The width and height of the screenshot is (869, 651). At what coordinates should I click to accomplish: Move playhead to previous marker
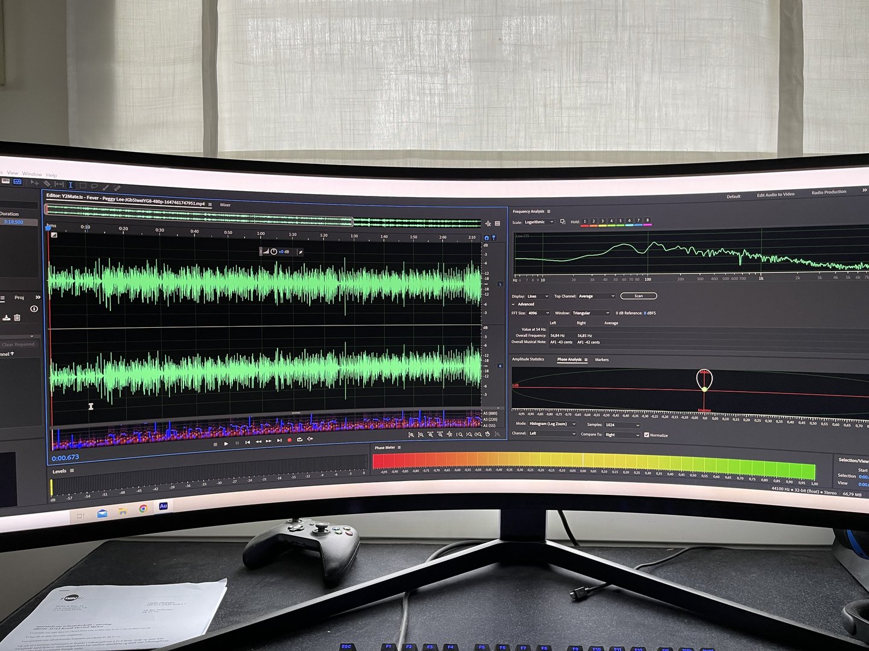247,442
